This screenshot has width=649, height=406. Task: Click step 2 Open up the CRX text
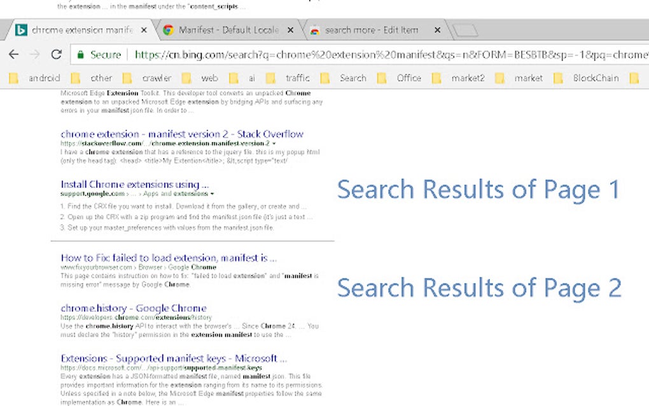coord(186,217)
